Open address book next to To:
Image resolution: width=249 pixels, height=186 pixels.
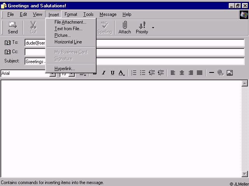click(x=7, y=43)
